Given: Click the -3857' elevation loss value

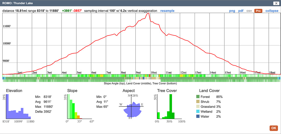Looking at the screenshot, I should click(x=77, y=11).
